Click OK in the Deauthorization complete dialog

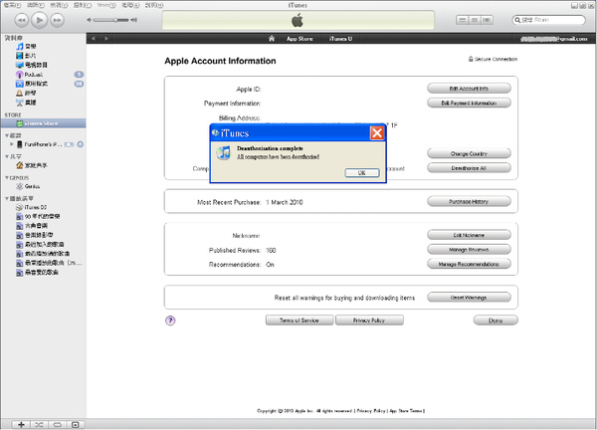362,173
